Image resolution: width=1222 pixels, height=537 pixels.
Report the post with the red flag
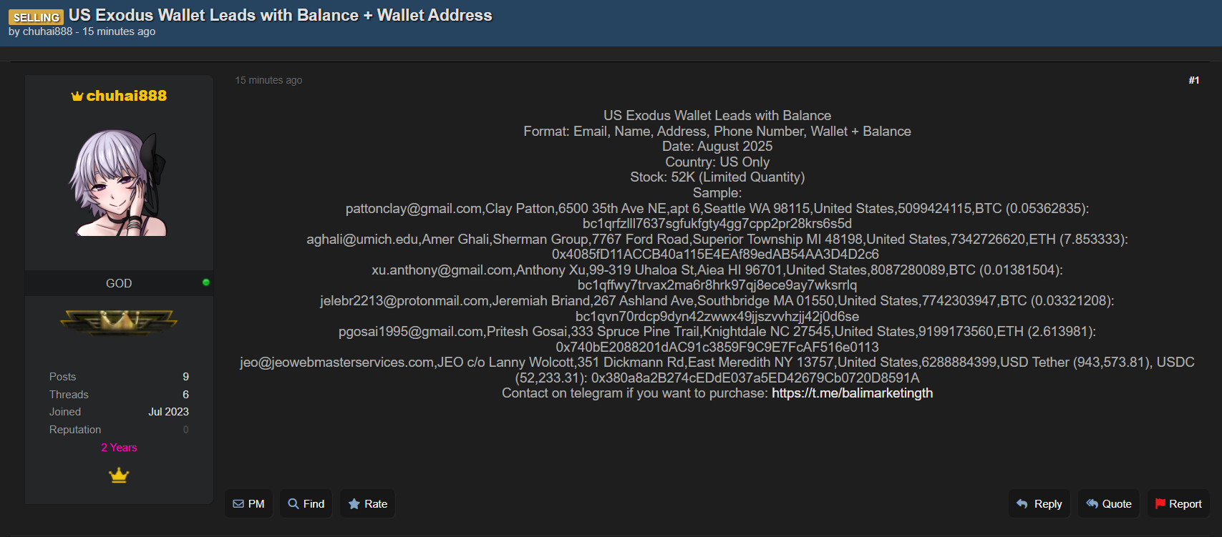[x=1178, y=503]
